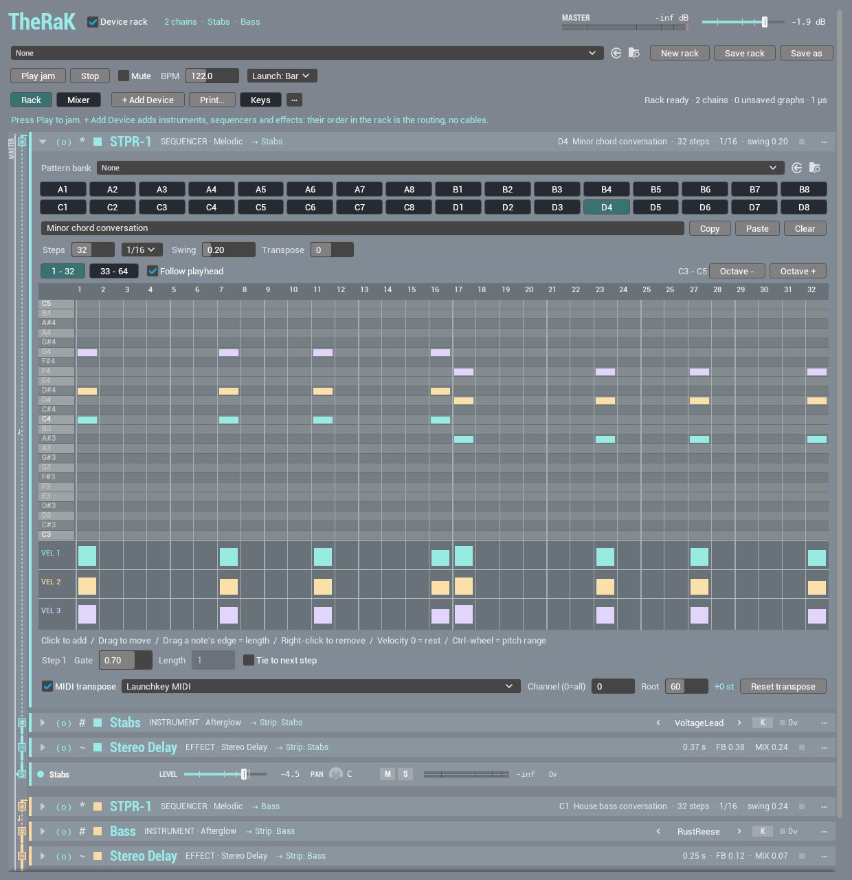Click the Reset transpose button

[783, 686]
